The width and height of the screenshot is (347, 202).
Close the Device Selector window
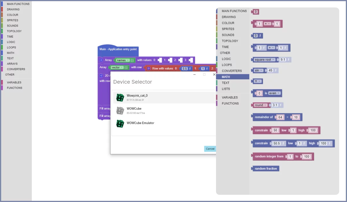point(214,74)
